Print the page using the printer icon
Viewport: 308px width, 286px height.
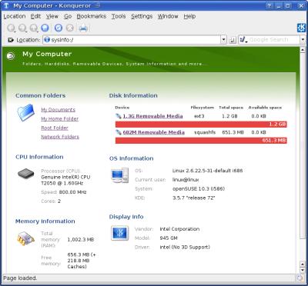tap(83, 28)
